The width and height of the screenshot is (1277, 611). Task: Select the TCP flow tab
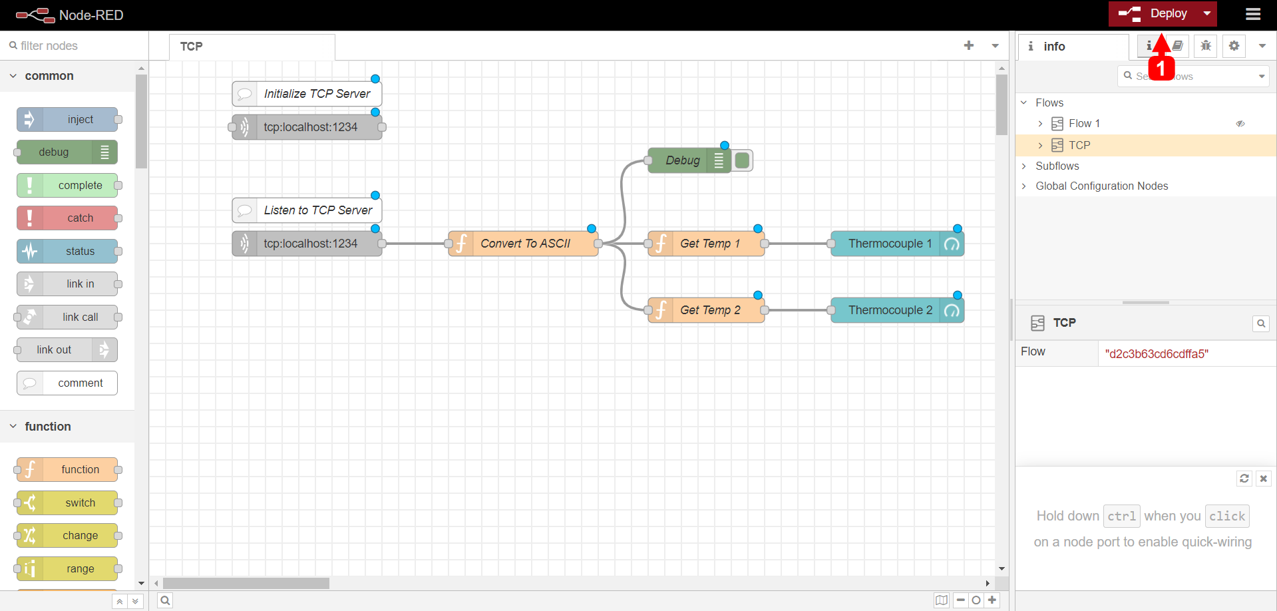point(191,46)
